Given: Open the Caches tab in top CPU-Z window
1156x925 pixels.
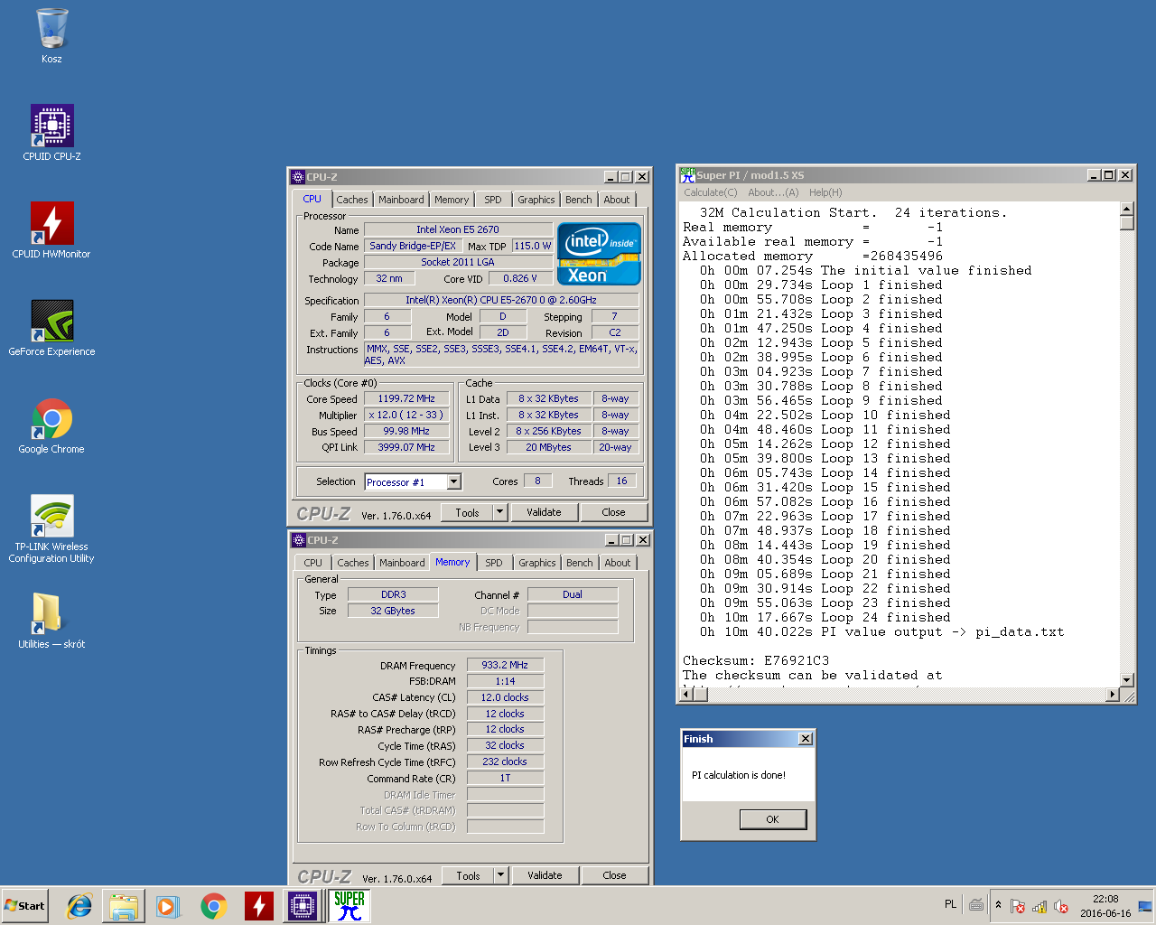Looking at the screenshot, I should click(352, 200).
